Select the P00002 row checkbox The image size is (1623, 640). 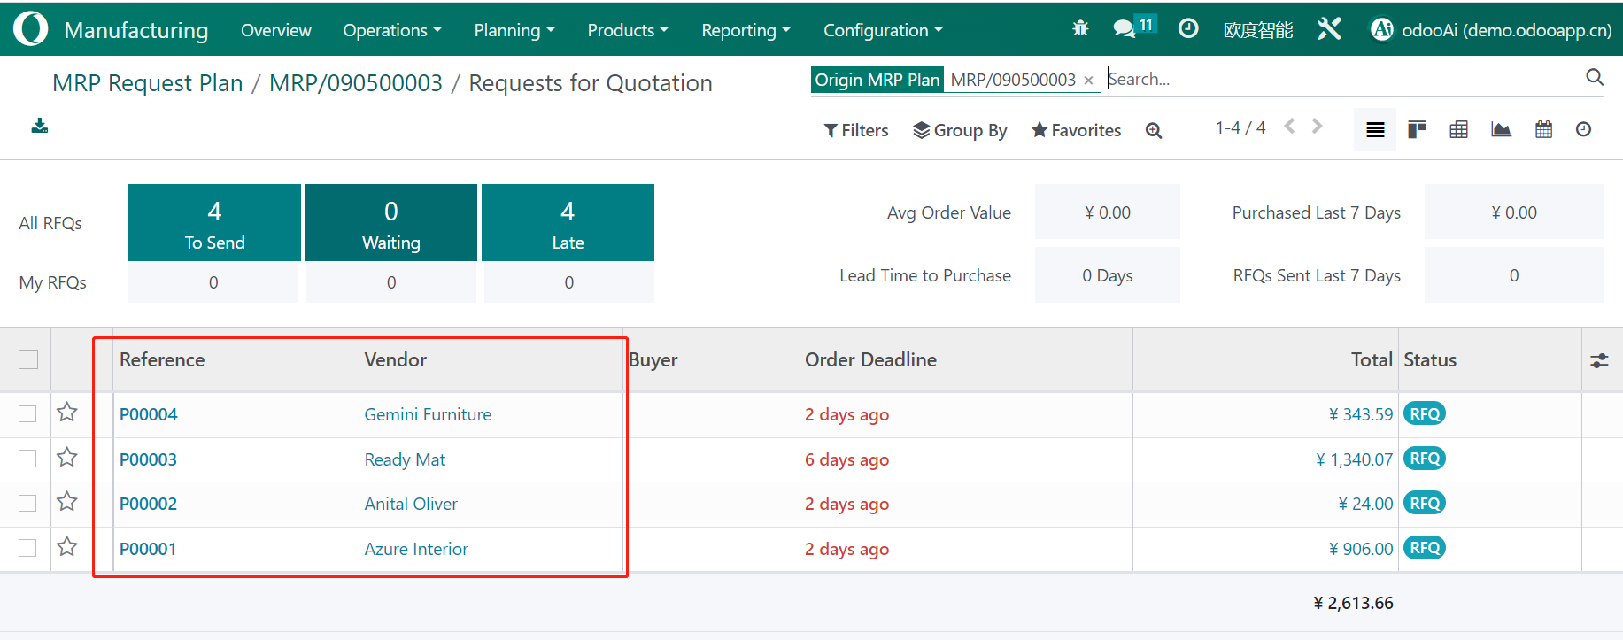(x=27, y=503)
